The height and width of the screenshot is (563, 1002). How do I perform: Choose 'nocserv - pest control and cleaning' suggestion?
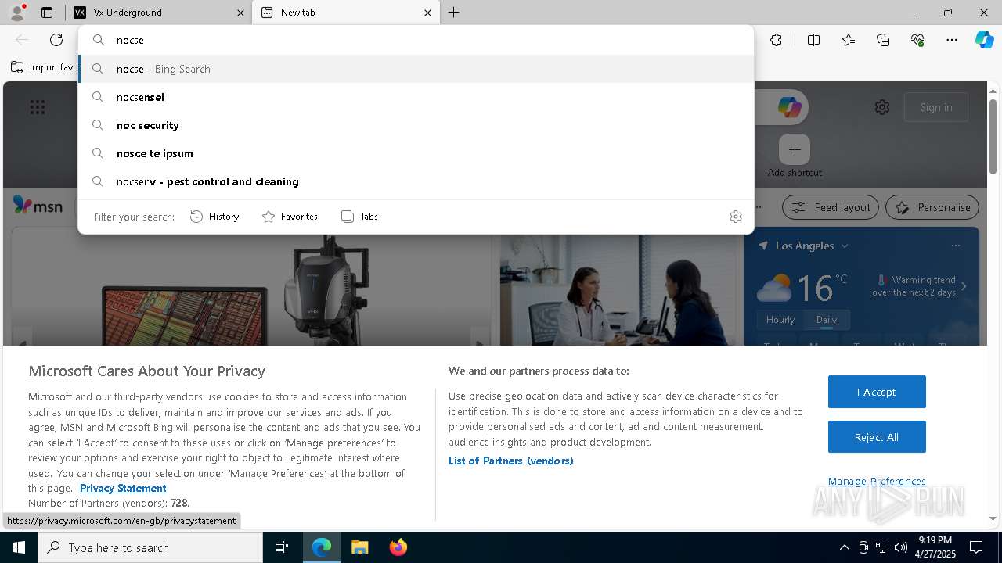click(x=416, y=181)
